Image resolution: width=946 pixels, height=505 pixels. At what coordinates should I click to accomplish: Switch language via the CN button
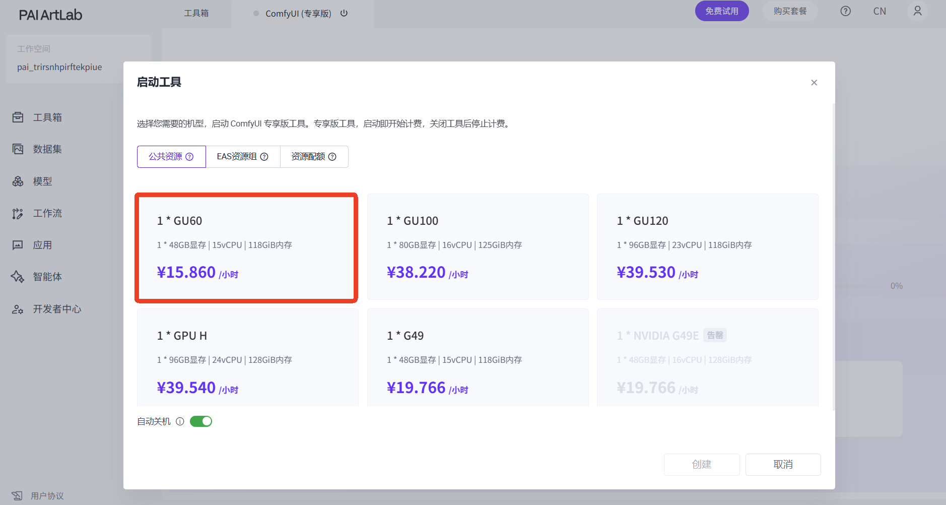tap(880, 11)
